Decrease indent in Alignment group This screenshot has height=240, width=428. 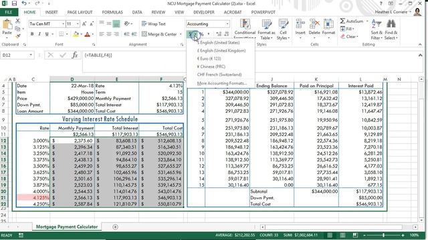click(x=126, y=34)
